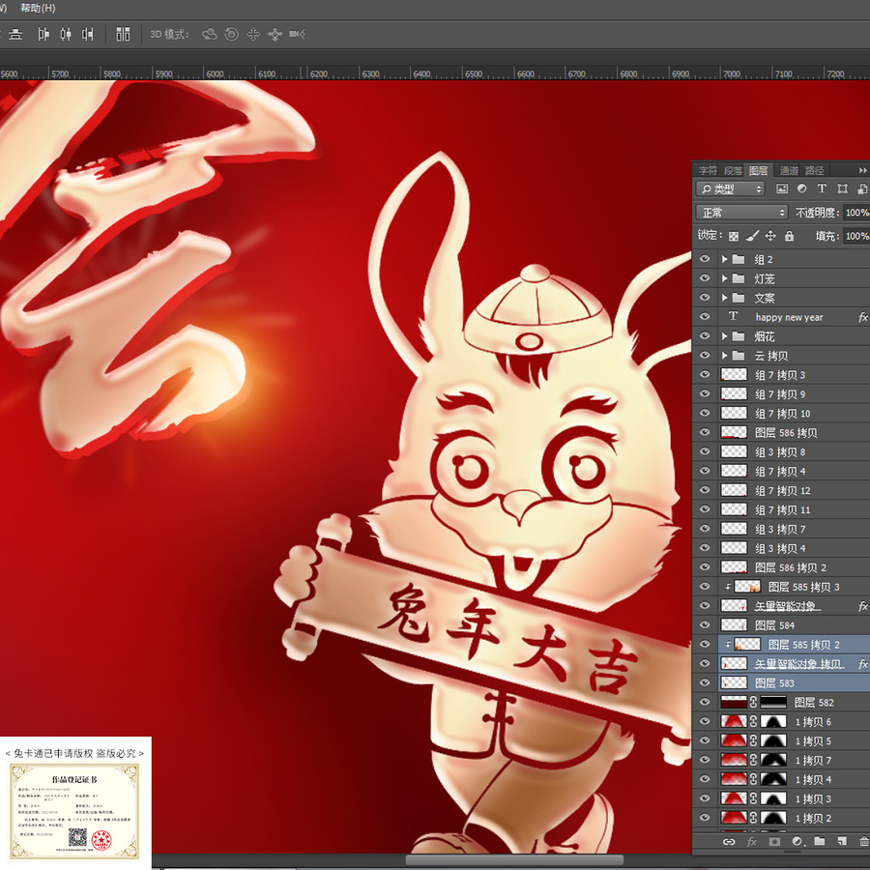Screen dimensions: 870x870
Task: Filter layers by type layers icon
Action: [822, 188]
